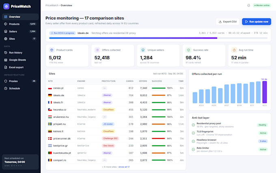Click the 3 sites badge for Headless browser

263,141
